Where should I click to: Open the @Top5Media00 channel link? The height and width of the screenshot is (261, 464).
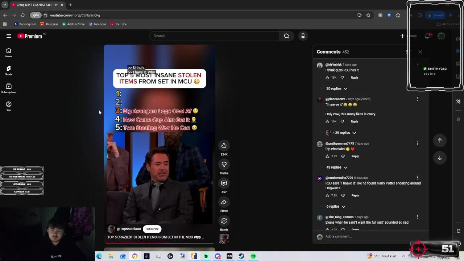pyautogui.click(x=129, y=229)
